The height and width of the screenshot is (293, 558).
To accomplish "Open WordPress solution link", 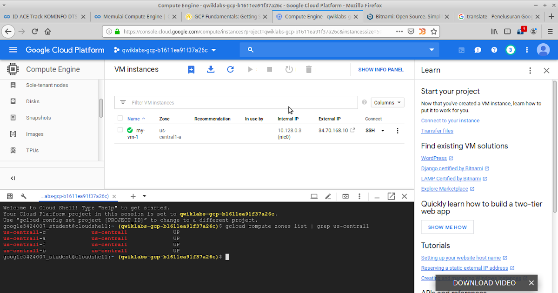I will 434,158.
